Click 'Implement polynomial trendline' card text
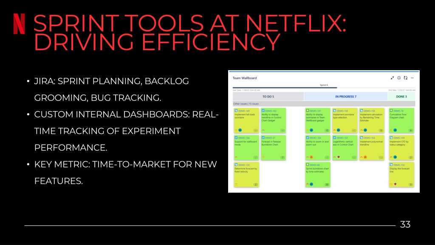This screenshot has height=245, width=435. click(x=371, y=143)
